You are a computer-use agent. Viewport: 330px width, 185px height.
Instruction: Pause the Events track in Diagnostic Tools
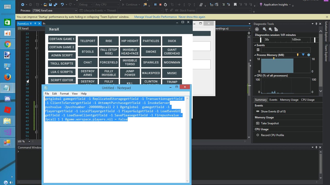258,50
